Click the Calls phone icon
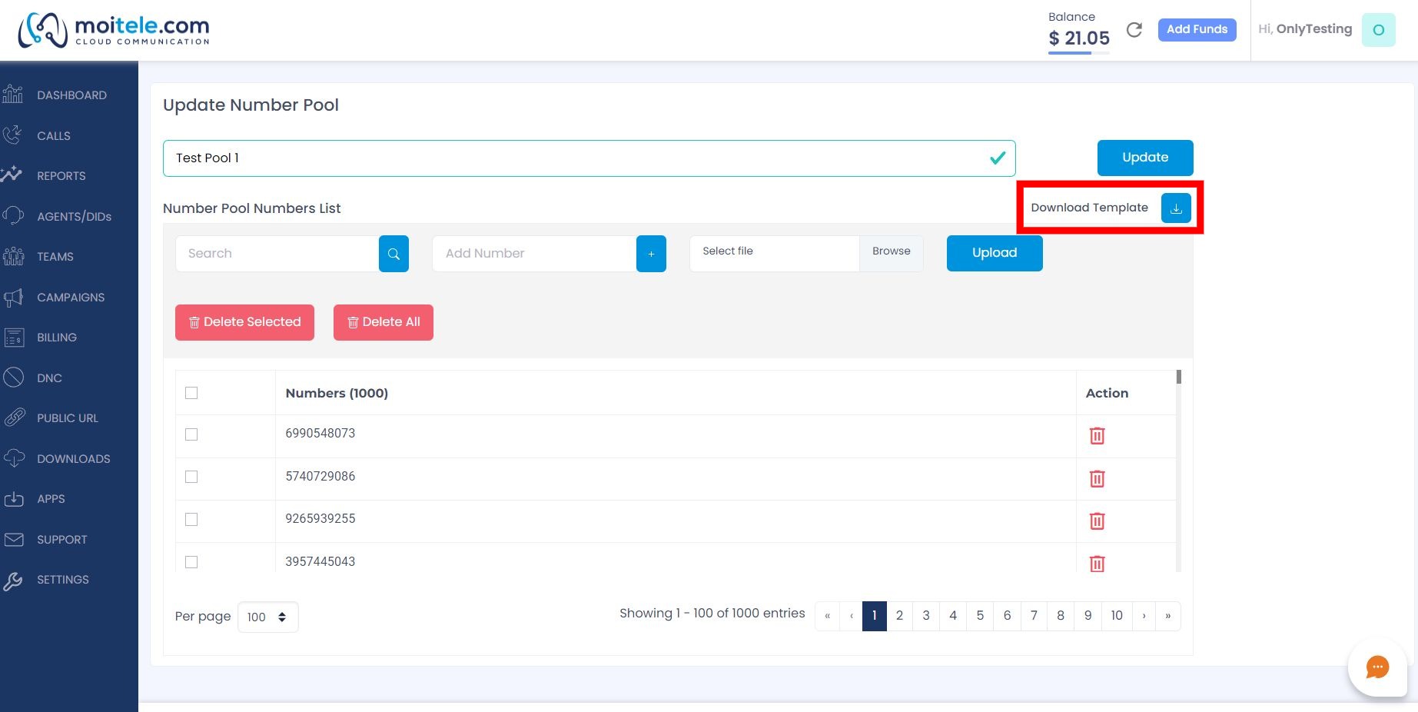Image resolution: width=1418 pixels, height=712 pixels. (x=13, y=135)
